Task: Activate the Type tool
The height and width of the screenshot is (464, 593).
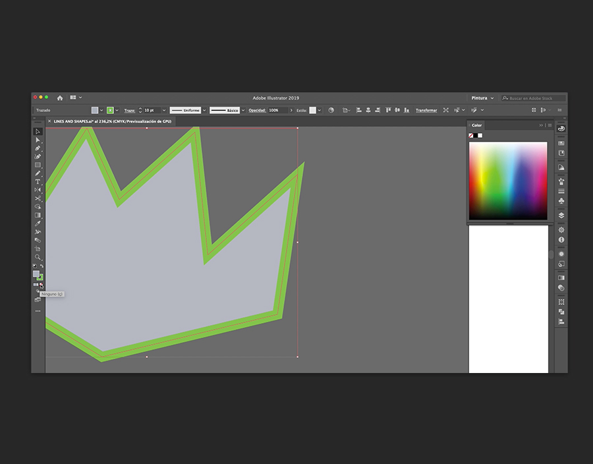Action: (38, 181)
